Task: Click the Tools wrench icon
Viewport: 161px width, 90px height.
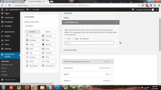Action: [x=2, y=44]
